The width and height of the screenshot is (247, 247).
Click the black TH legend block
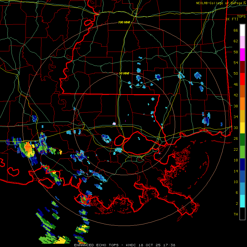coord(242,214)
